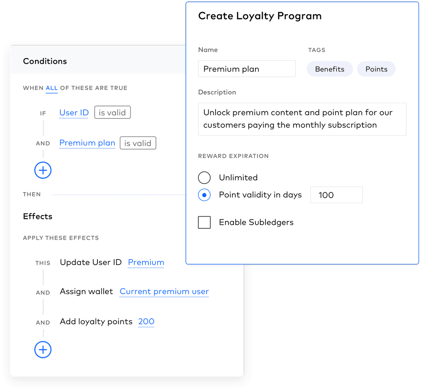Click the Conditions section header
Image resolution: width=421 pixels, height=390 pixels.
(x=45, y=61)
